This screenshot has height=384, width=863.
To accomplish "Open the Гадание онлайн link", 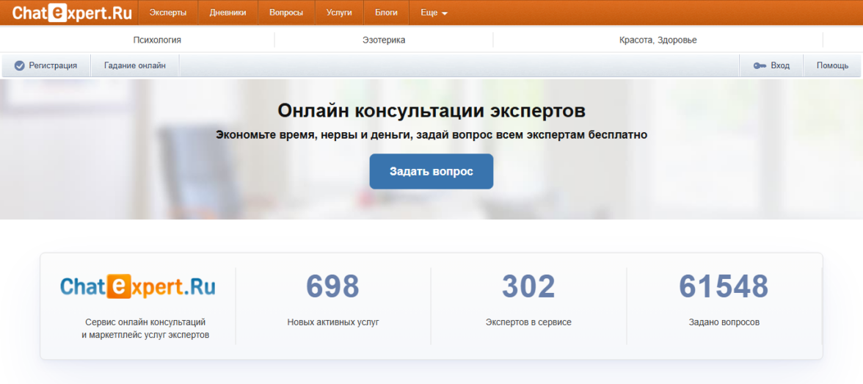I will click(135, 65).
